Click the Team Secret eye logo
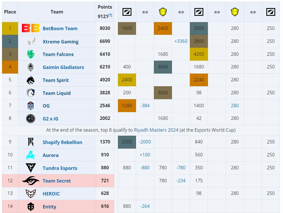This screenshot has height=213, width=283. [x=31, y=181]
